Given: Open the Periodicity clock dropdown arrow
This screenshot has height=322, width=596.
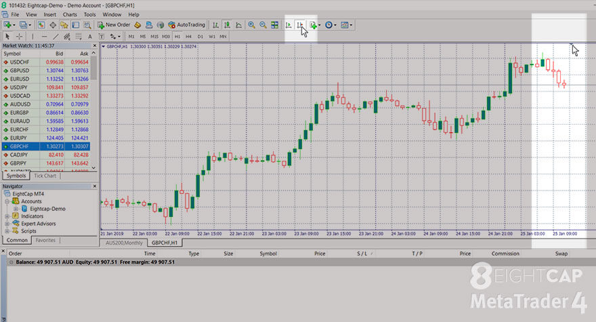Looking at the screenshot, I should 335,25.
